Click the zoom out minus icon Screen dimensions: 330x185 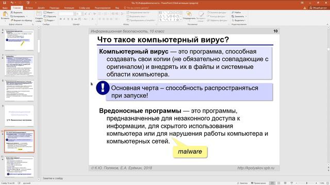coord(296,183)
